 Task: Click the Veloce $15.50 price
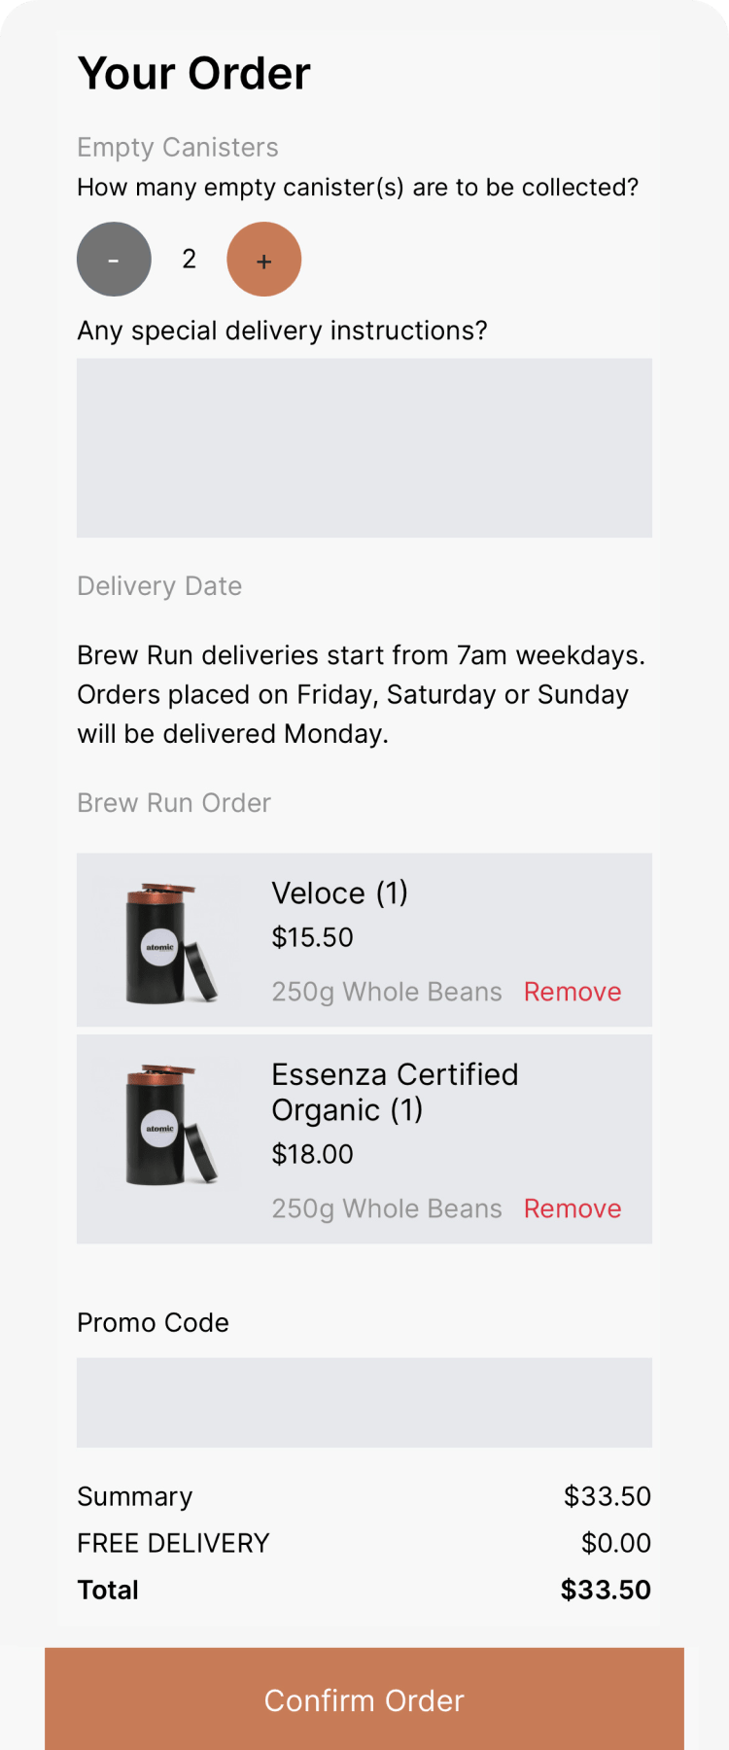313,937
